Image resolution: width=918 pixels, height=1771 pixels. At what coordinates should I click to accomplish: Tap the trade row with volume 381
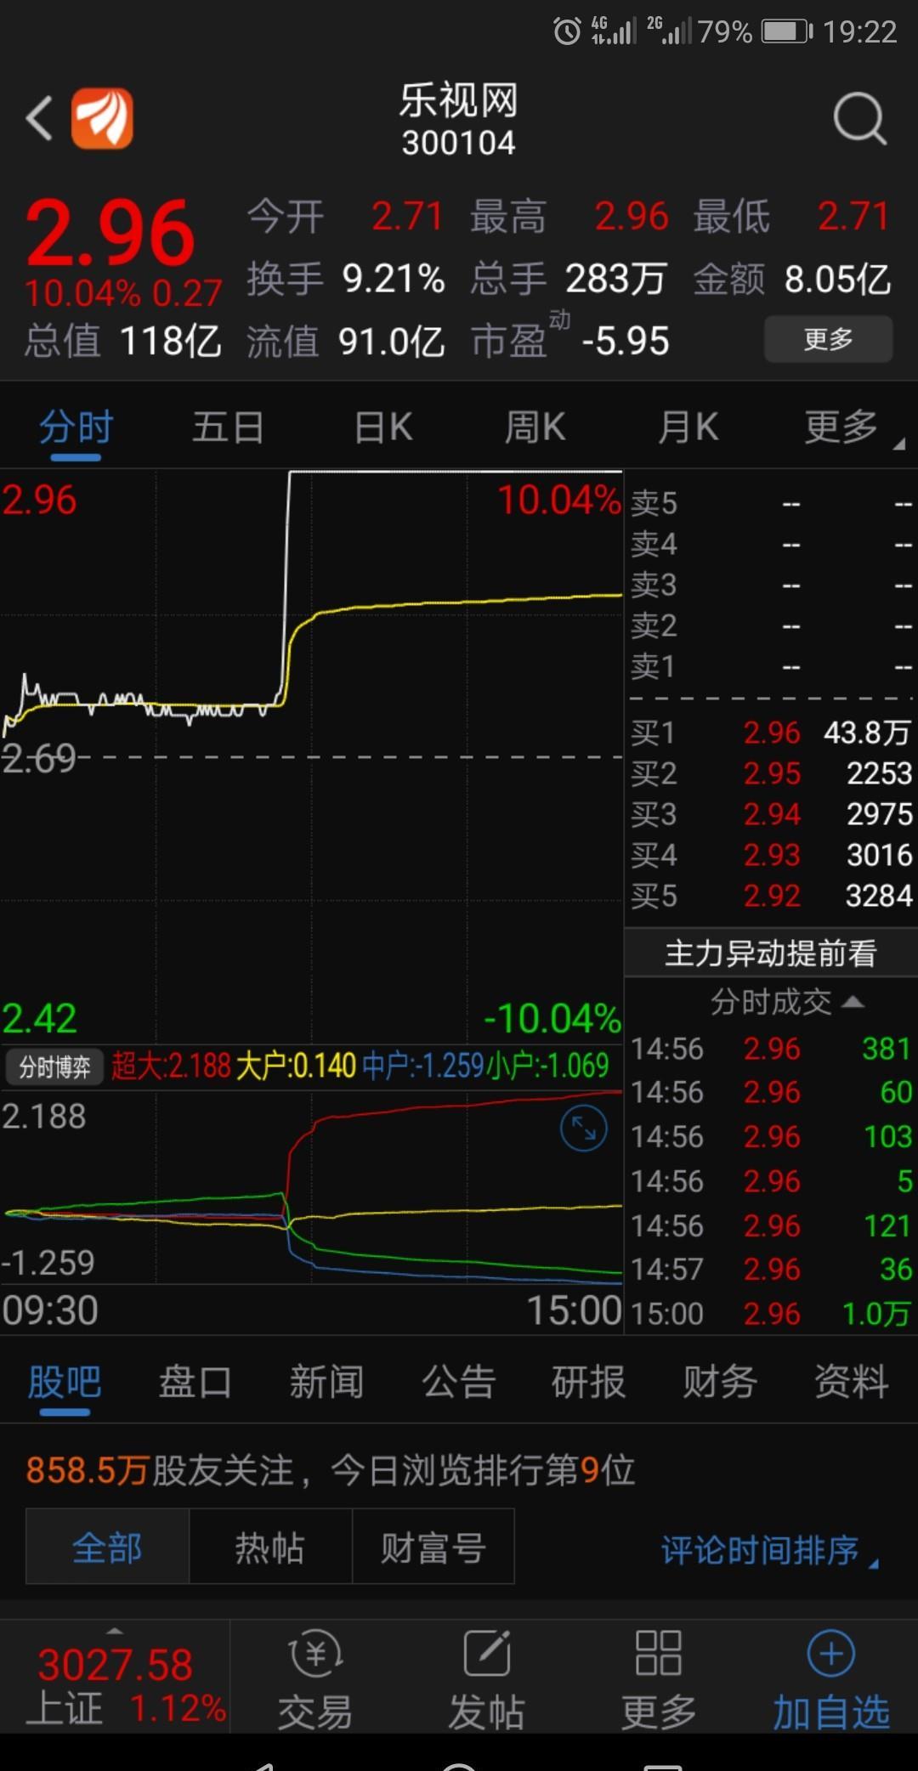point(771,1049)
